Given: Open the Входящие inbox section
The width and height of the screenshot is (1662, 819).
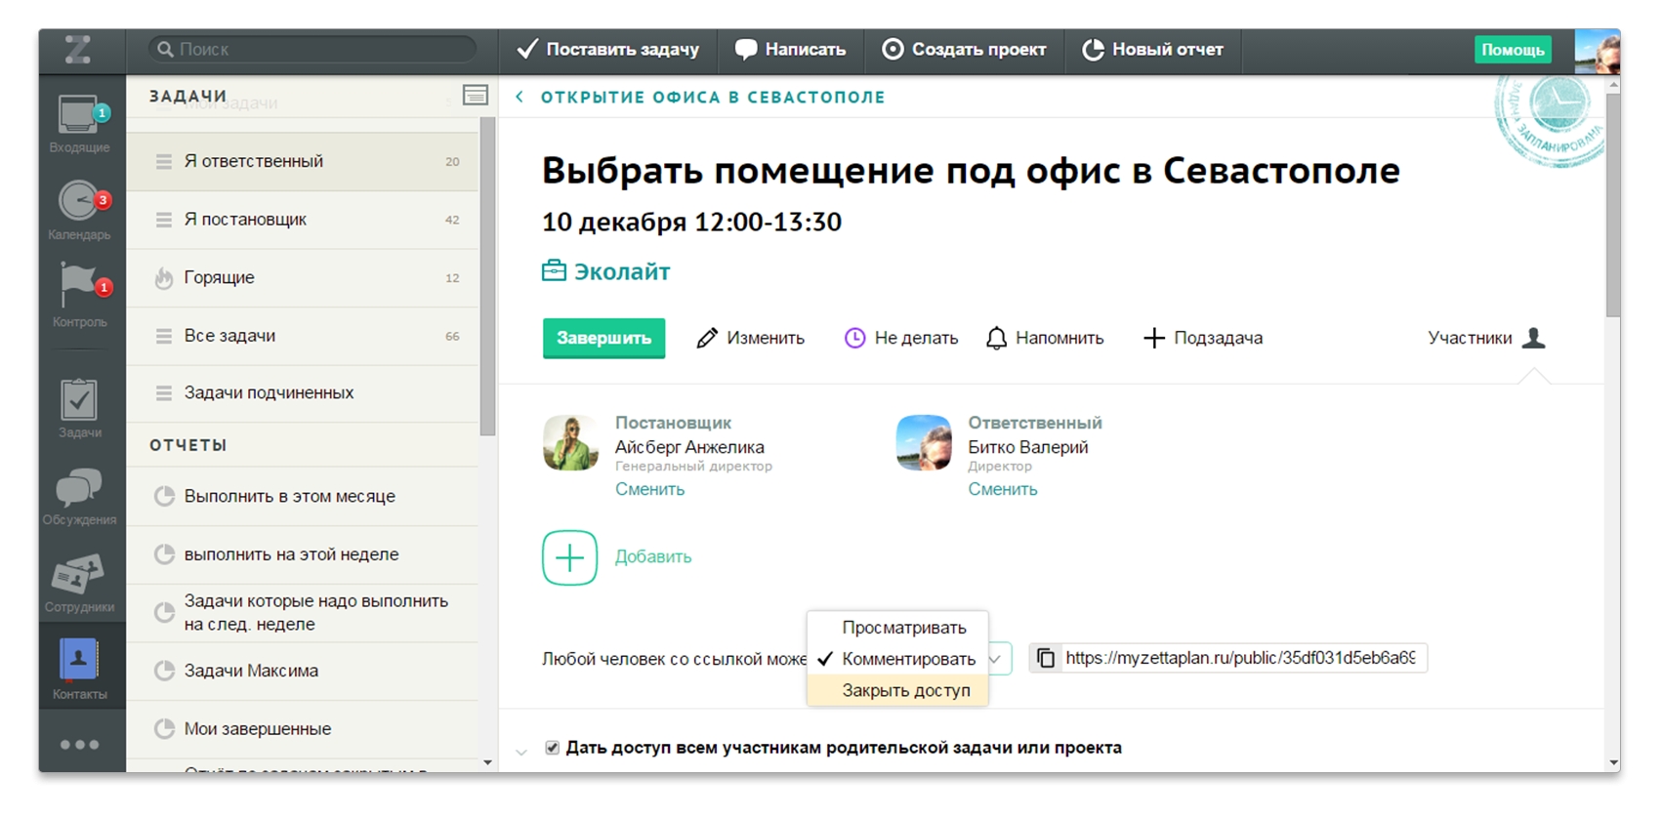Looking at the screenshot, I should click(x=80, y=124).
